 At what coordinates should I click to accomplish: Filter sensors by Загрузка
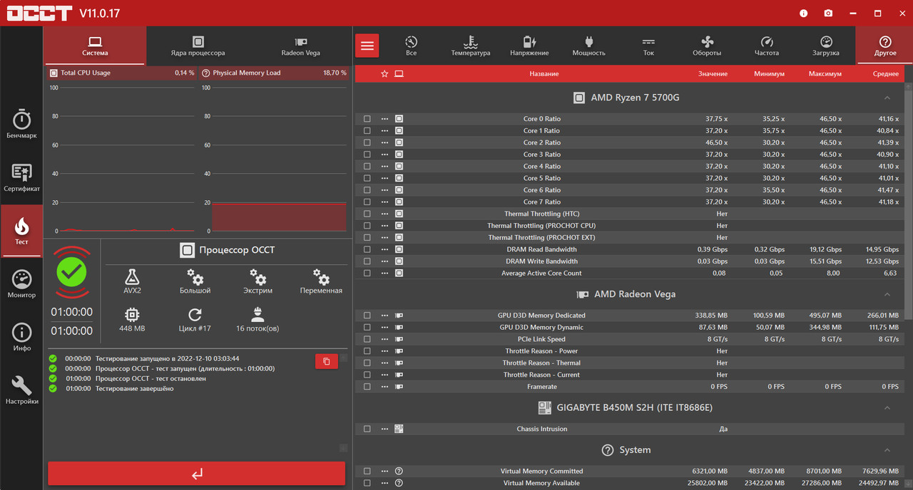tap(826, 46)
